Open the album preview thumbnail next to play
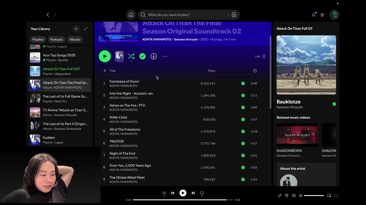Image resolution: width=366 pixels, height=205 pixels. (x=119, y=56)
